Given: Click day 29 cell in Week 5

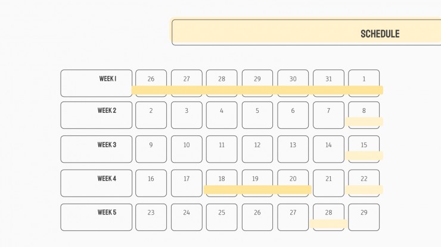Looking at the screenshot, I should [364, 217].
